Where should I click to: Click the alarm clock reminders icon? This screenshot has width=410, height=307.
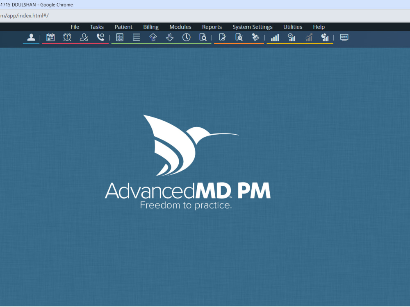click(x=67, y=37)
